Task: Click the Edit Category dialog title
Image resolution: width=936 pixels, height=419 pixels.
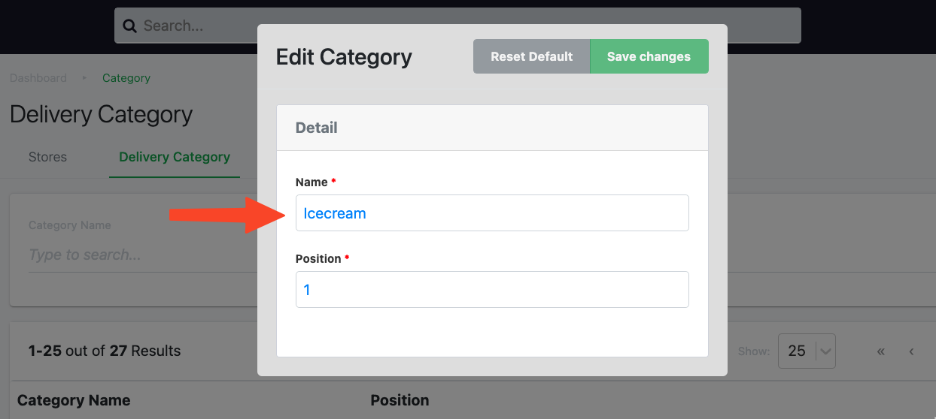Action: click(x=344, y=57)
